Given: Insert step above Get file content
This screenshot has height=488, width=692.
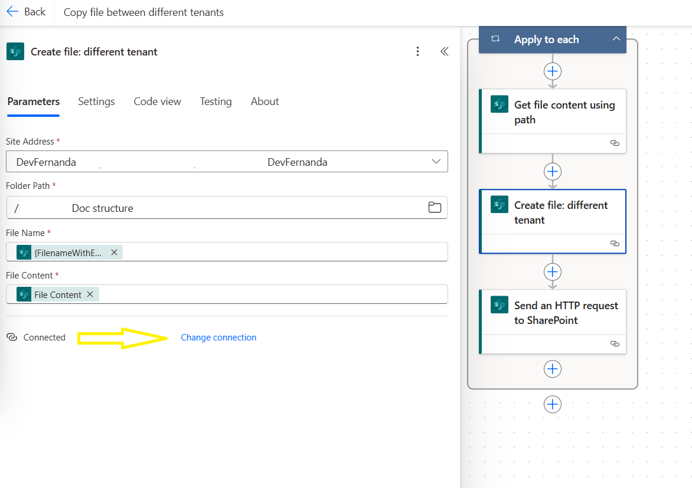Looking at the screenshot, I should pyautogui.click(x=553, y=71).
